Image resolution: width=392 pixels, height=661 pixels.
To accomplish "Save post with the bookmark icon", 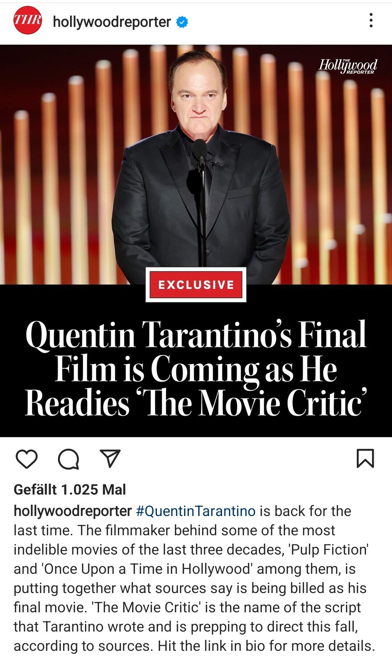I will pos(365,459).
